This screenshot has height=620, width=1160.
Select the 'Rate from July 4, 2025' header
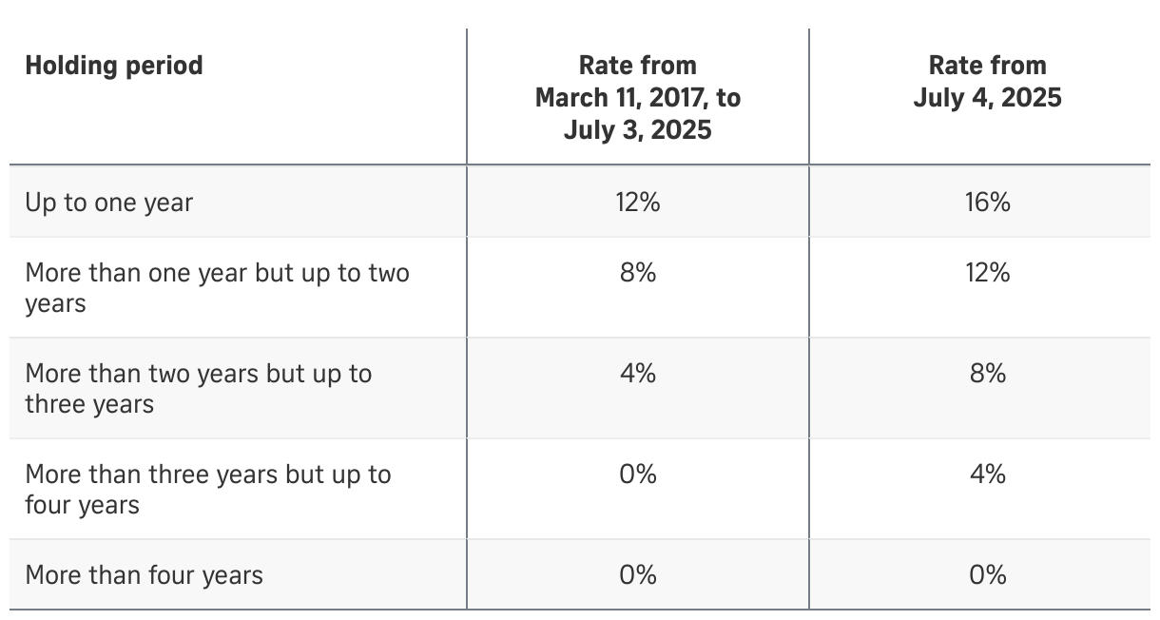pyautogui.click(x=988, y=82)
